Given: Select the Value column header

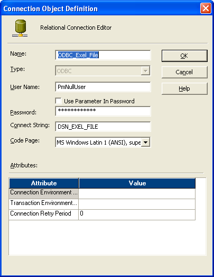Looking at the screenshot, I should (x=137, y=183).
